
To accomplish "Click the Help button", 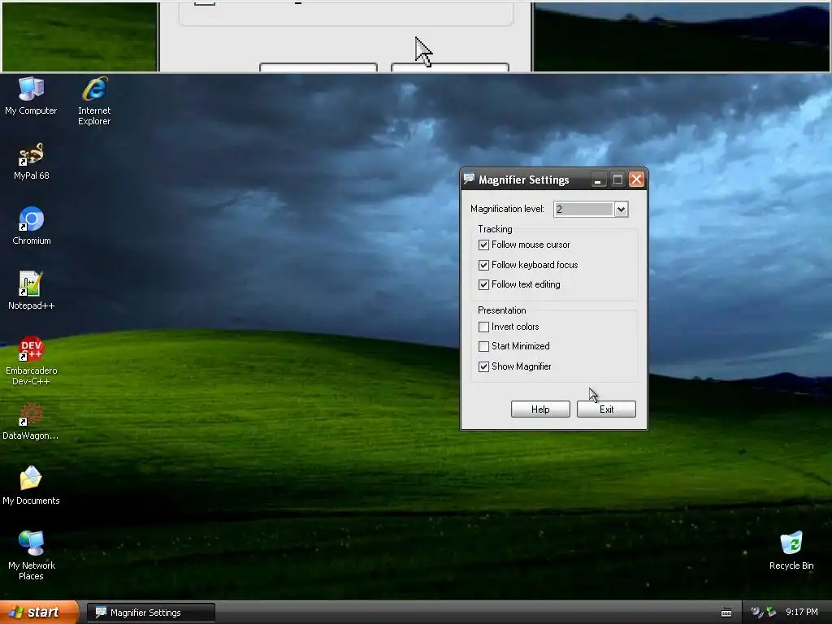I will click(540, 409).
